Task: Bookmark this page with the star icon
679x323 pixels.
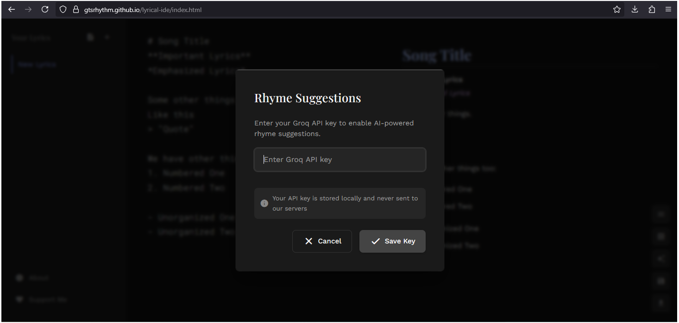Action: pos(617,9)
